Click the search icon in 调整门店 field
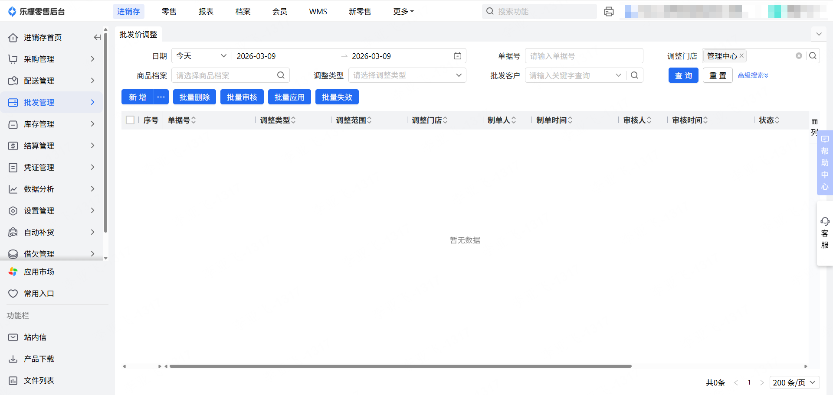The height and width of the screenshot is (395, 833). coord(813,56)
